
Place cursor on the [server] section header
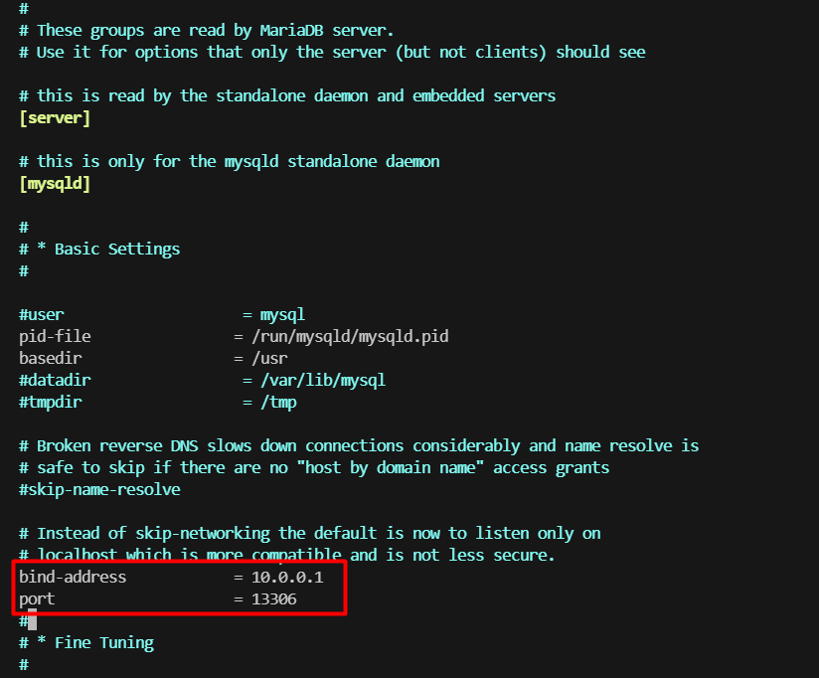pyautogui.click(x=55, y=118)
